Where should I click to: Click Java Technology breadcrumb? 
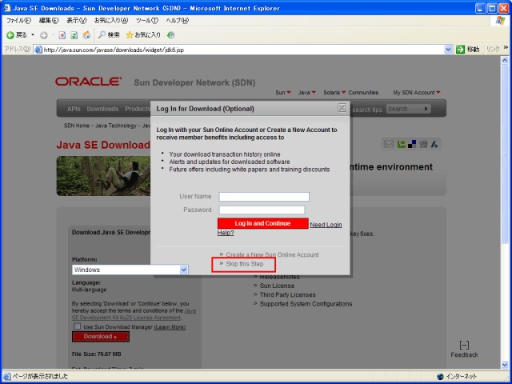point(116,126)
